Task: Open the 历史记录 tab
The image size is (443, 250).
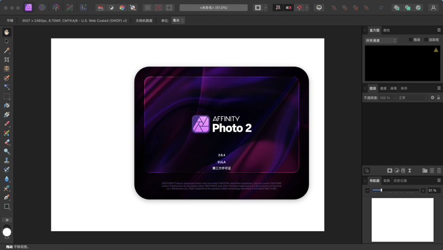Action: pyautogui.click(x=400, y=181)
